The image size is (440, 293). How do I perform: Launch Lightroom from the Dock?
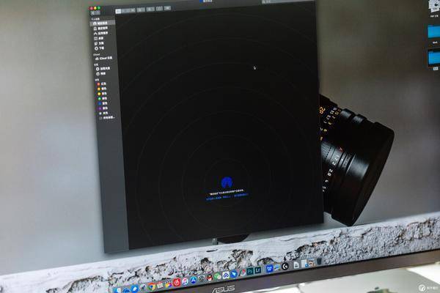coord(258,270)
